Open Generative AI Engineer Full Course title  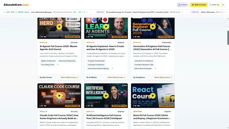click(x=152, y=48)
